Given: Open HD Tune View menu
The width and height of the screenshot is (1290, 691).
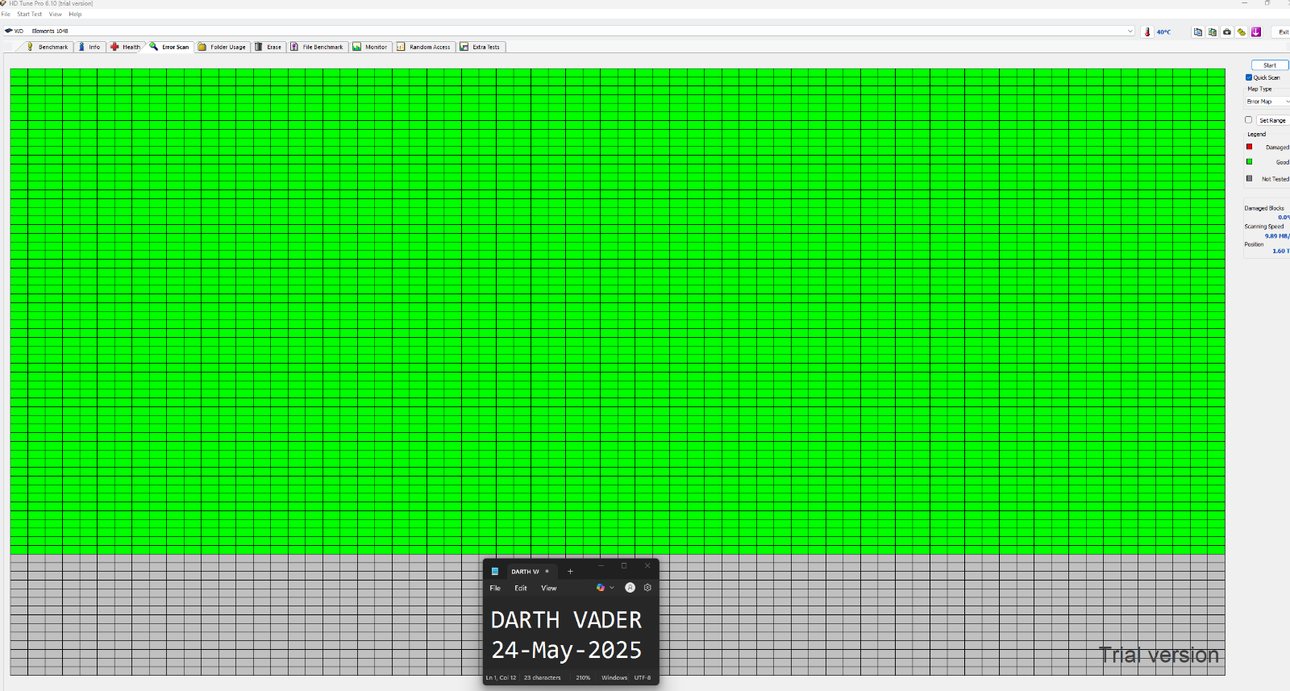Looking at the screenshot, I should click(x=55, y=15).
